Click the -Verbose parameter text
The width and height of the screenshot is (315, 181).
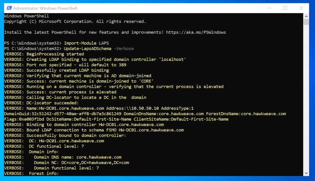coord(124,49)
